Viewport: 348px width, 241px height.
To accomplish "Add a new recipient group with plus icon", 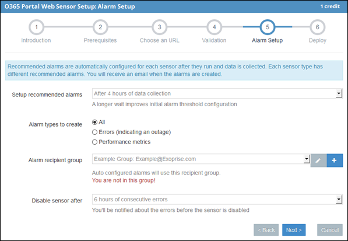I will (335, 160).
